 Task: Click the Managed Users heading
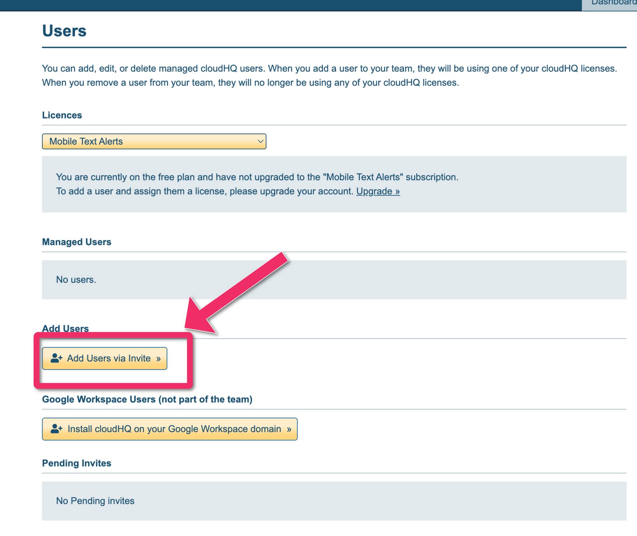pyautogui.click(x=77, y=242)
